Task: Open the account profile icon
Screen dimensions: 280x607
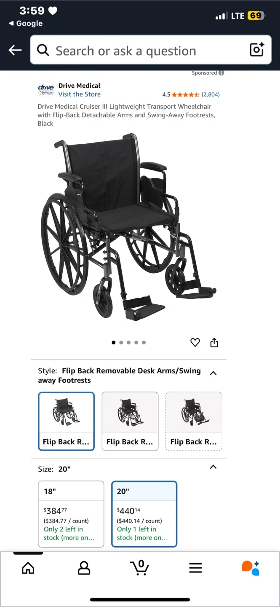Action: (84, 568)
